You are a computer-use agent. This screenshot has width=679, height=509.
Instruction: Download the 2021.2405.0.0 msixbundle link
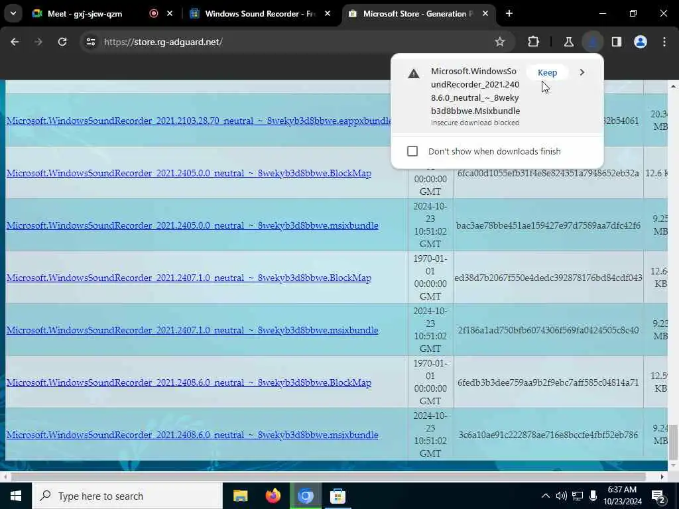pos(192,225)
